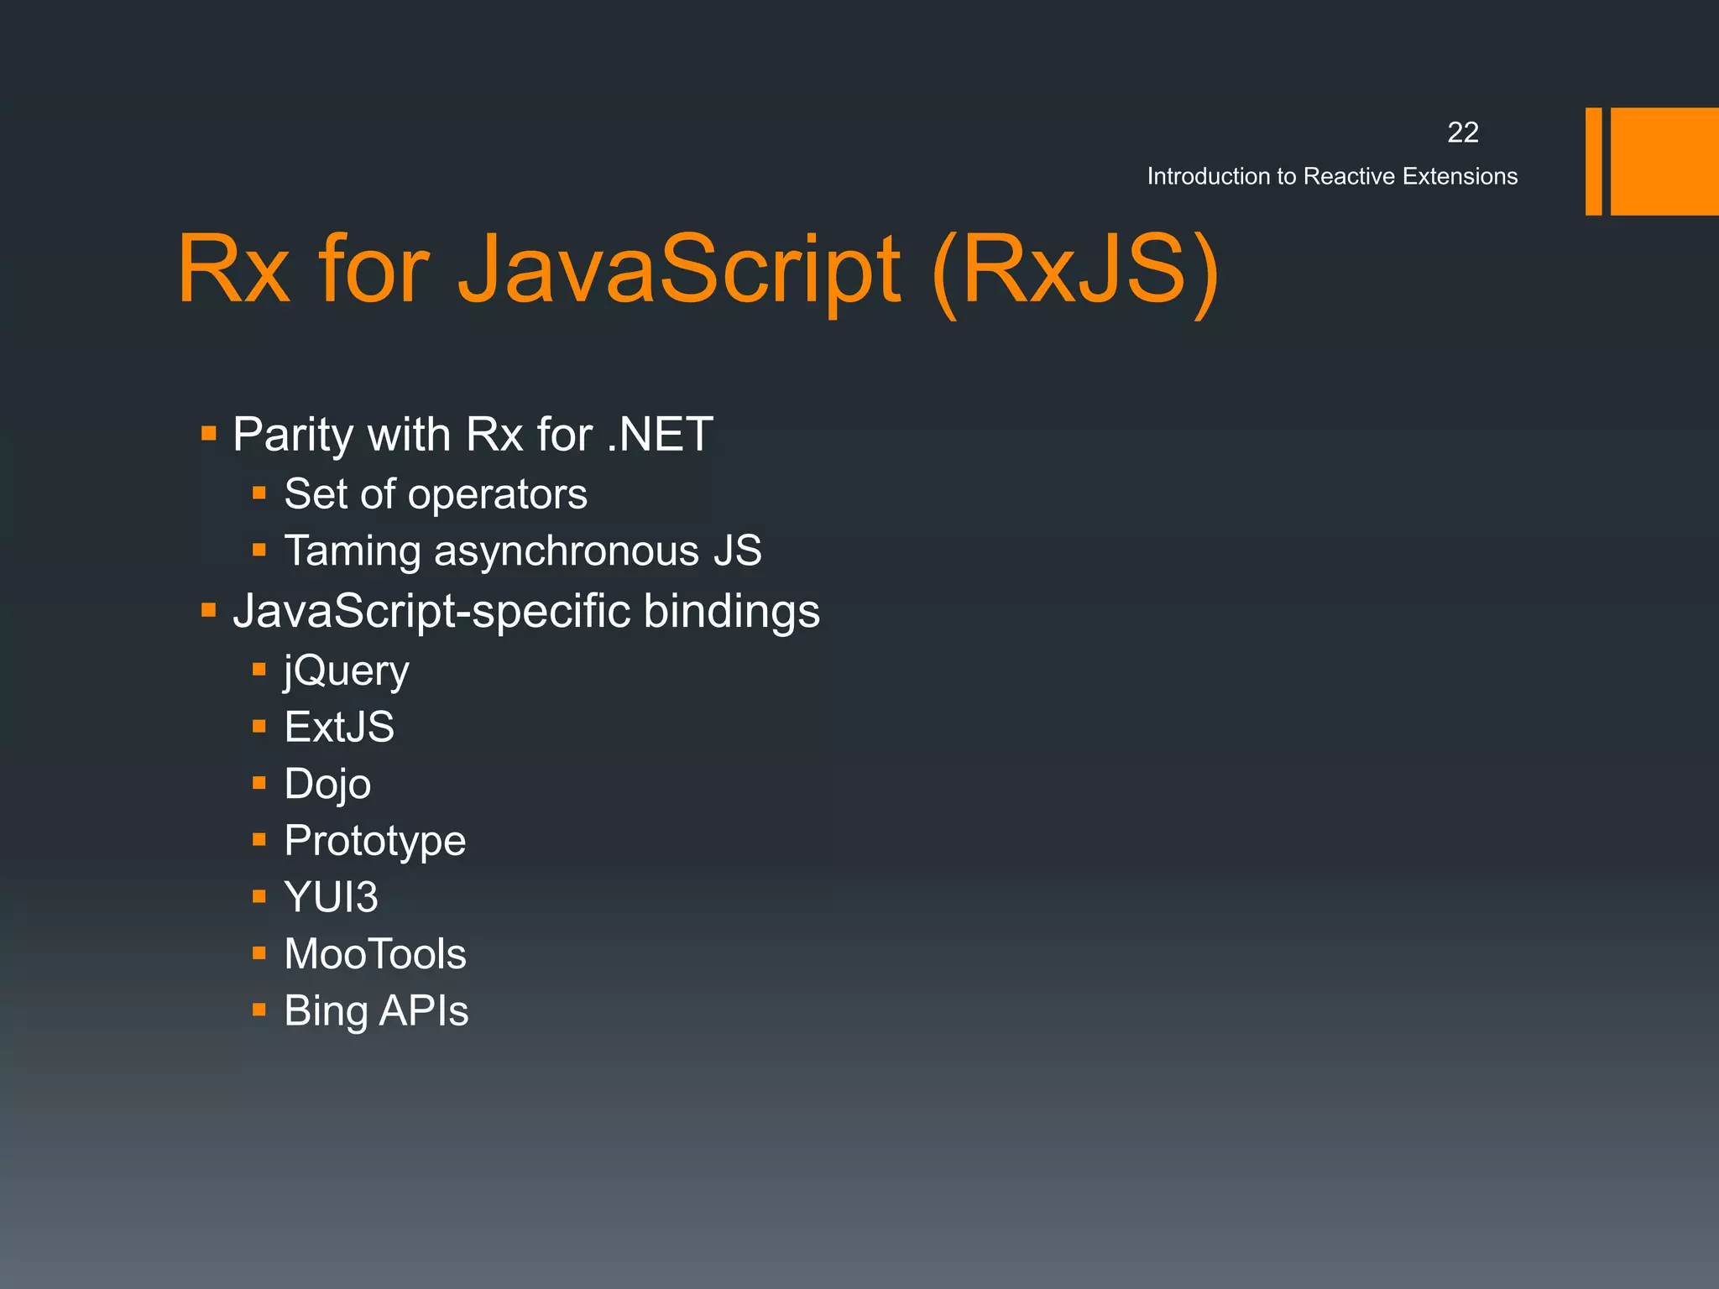
Task: Click the jQuery list item
Action: 346,671
